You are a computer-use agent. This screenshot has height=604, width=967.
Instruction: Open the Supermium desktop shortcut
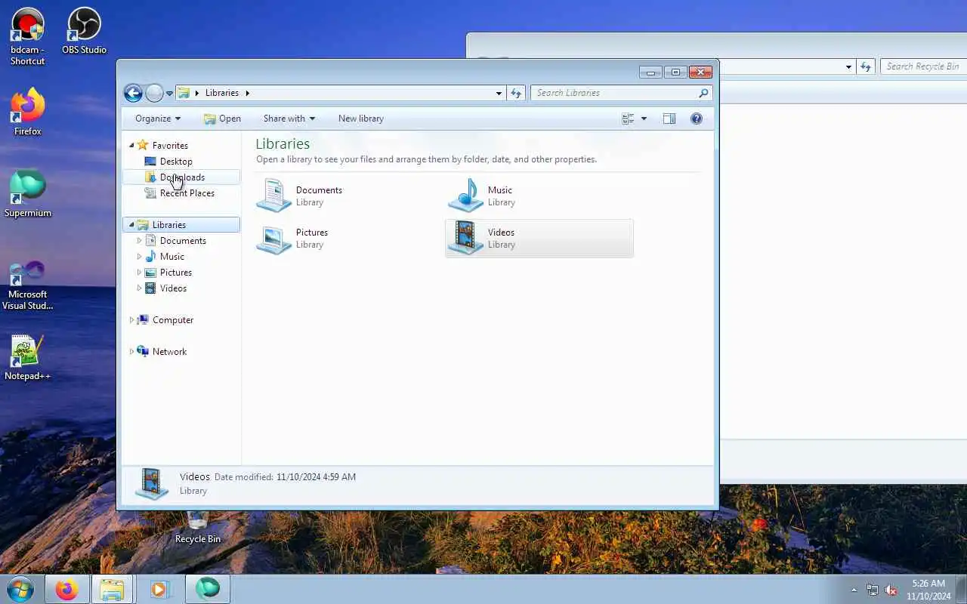28,193
